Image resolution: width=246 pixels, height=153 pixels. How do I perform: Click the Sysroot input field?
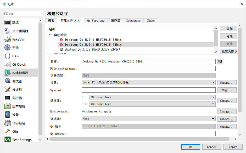[149, 90]
